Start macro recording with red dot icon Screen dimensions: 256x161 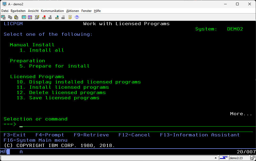click(44, 17)
